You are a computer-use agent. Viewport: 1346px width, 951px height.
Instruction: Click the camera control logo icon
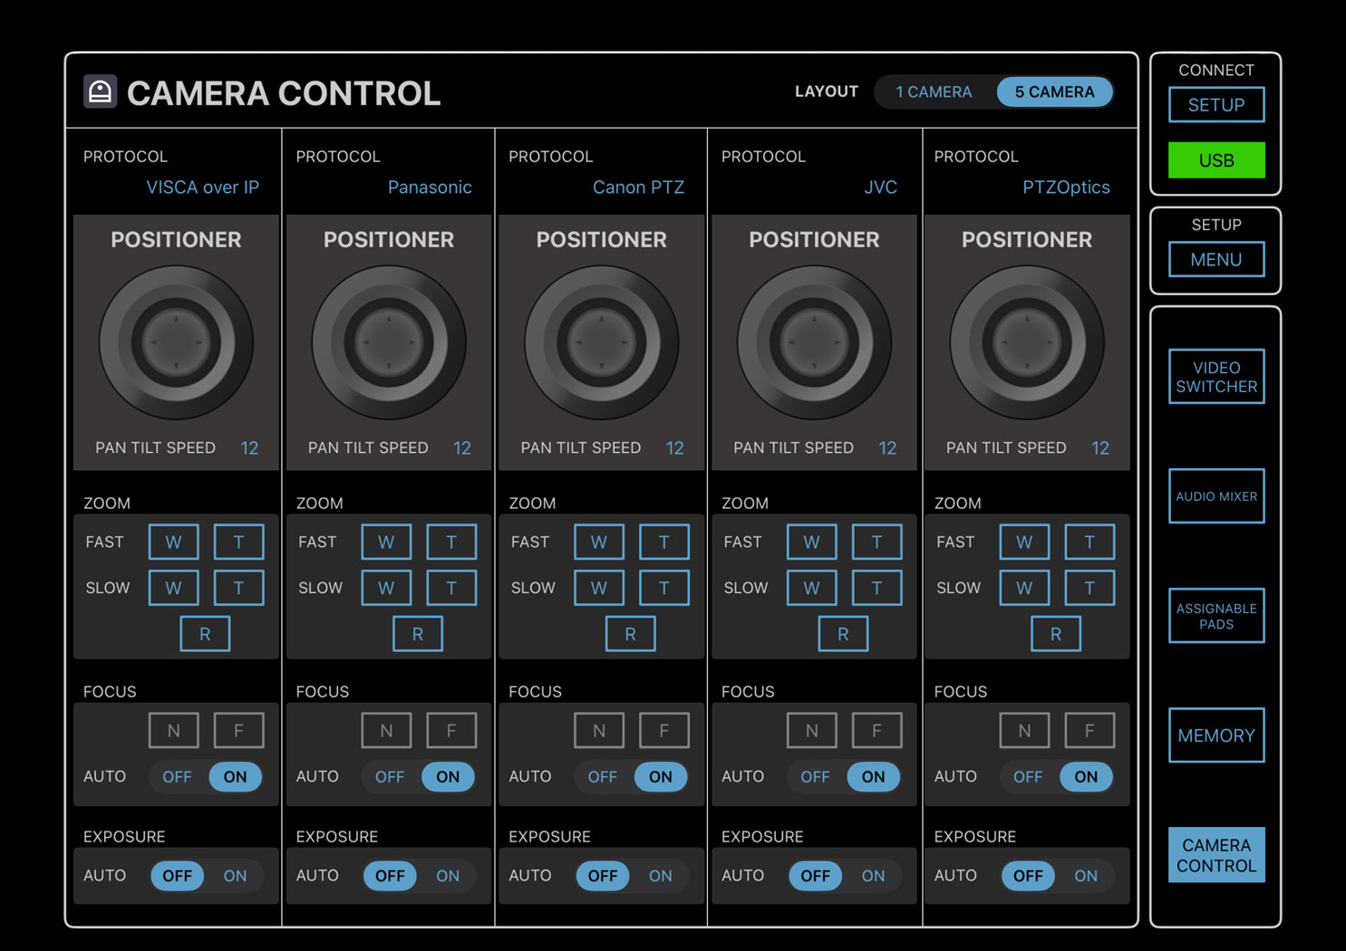click(100, 91)
